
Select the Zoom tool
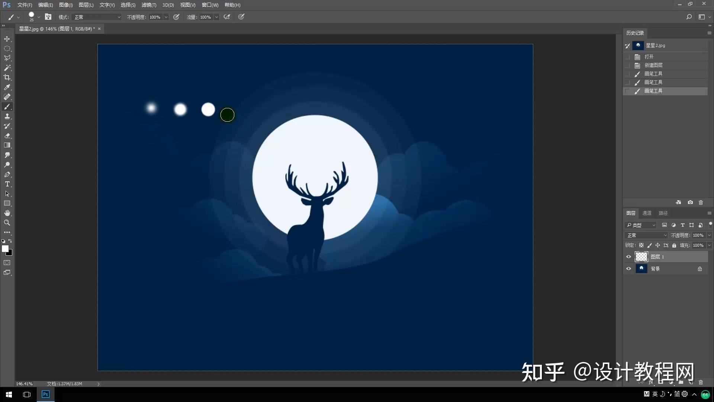pos(7,223)
